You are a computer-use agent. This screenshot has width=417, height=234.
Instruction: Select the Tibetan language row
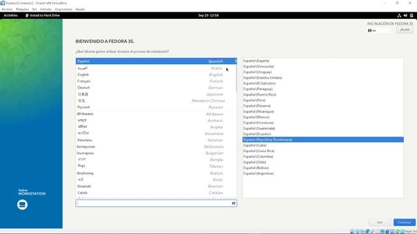(156, 166)
